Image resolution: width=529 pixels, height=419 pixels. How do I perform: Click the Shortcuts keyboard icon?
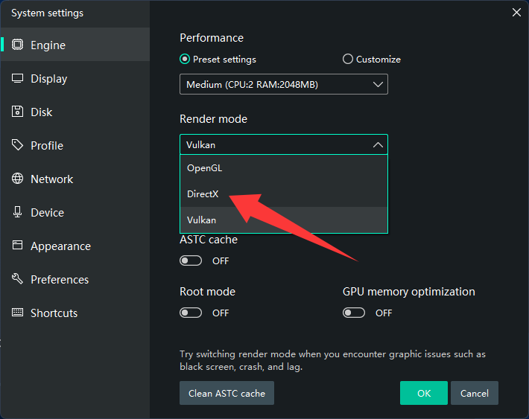(x=18, y=313)
